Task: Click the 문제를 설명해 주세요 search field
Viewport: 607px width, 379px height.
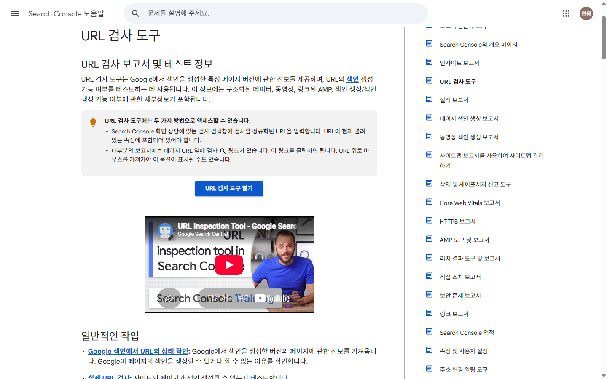Action: [276, 13]
